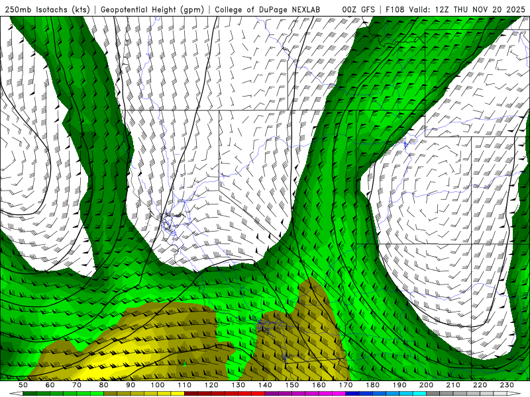This screenshot has height=397, width=530.
Task: Select the 90 label on the color scale
Action: pos(131,385)
